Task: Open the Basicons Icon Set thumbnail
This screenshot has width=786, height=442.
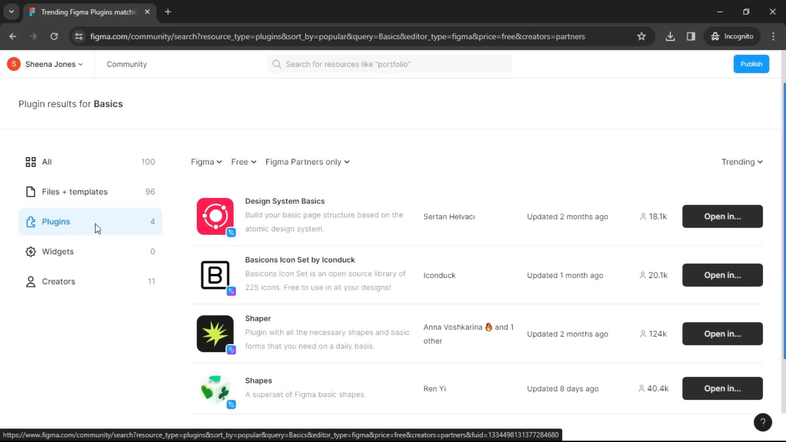Action: 215,275
